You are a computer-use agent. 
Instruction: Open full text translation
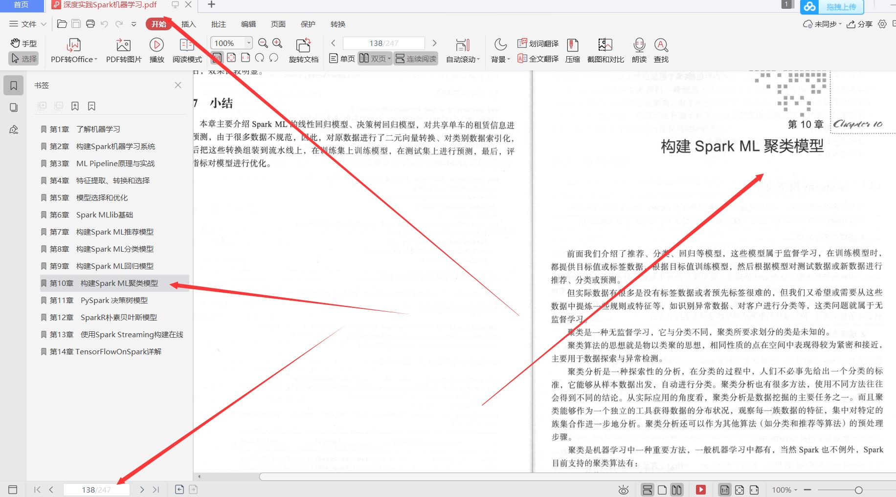tap(538, 59)
